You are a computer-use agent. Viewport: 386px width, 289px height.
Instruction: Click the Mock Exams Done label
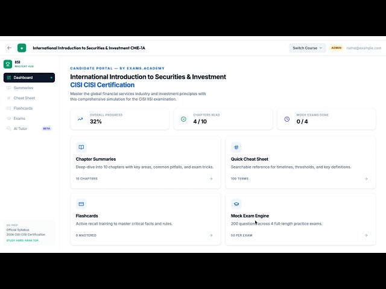coord(312,115)
